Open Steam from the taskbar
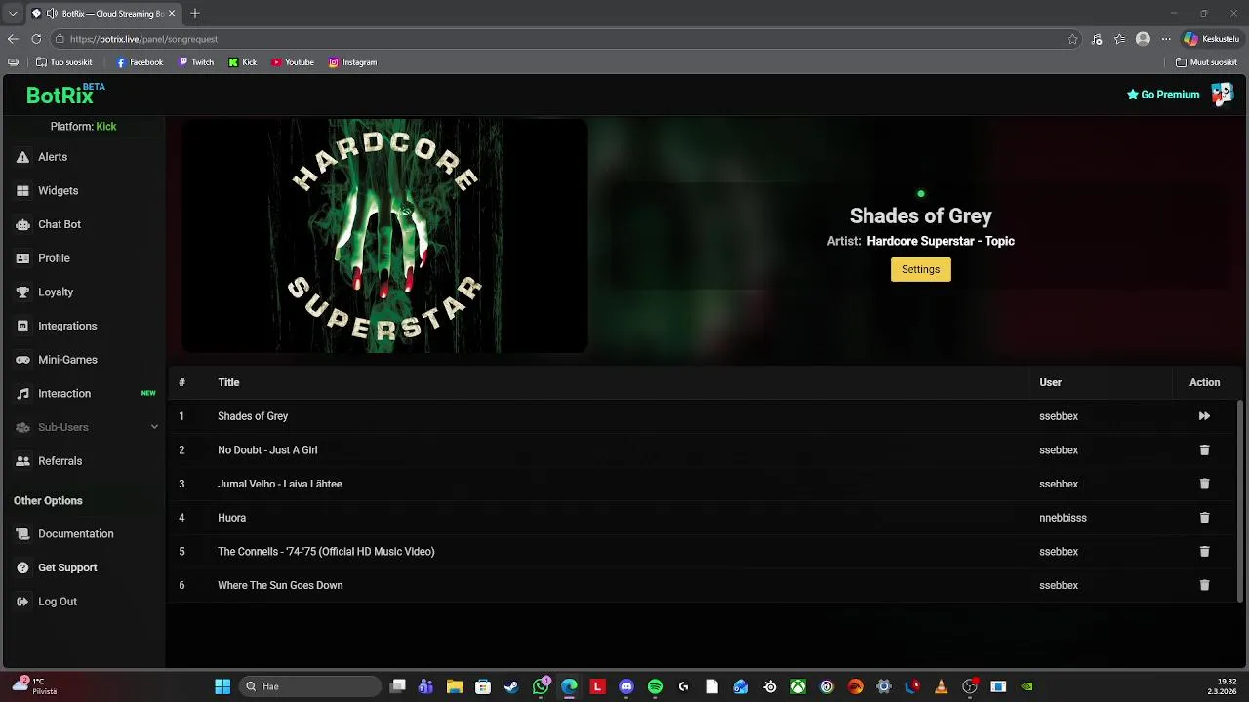Viewport: 1249px width, 702px height. coord(511,686)
